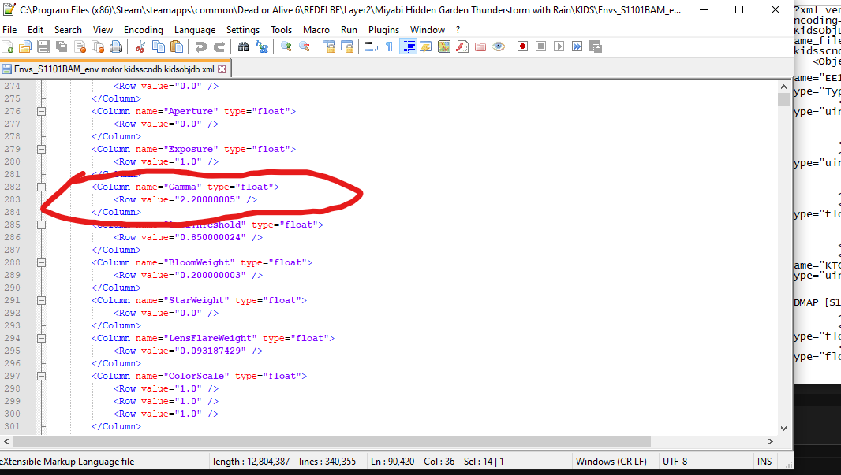Open the Language menu
This screenshot has height=475, width=841.
pos(195,30)
